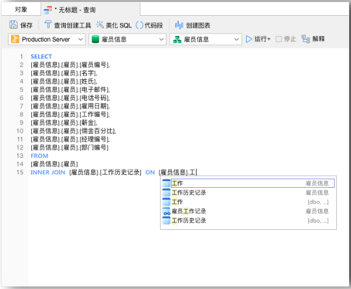Click the Run (运行) play icon

[248, 39]
